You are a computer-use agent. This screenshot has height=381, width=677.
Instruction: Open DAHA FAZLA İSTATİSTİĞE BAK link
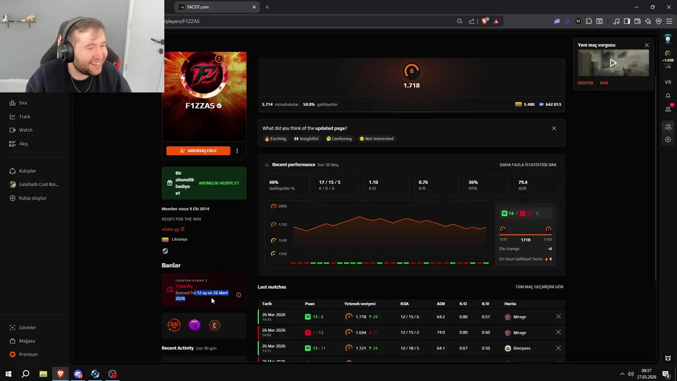[528, 165]
